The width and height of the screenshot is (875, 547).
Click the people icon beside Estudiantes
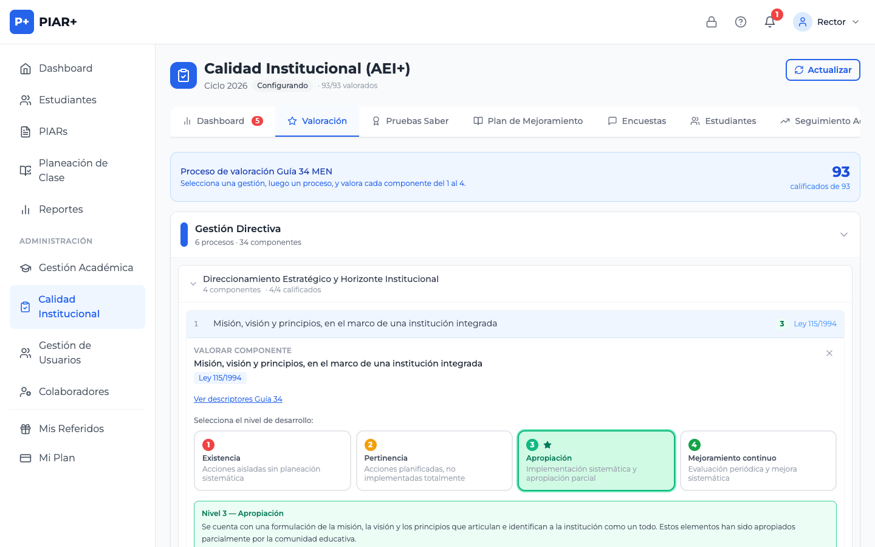point(26,100)
